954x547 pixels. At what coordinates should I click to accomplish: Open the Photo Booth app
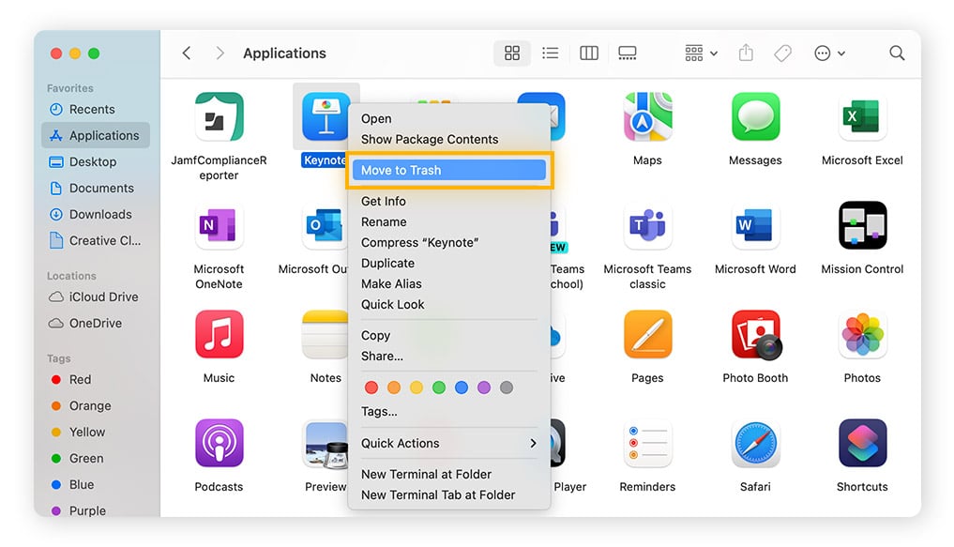pos(755,335)
